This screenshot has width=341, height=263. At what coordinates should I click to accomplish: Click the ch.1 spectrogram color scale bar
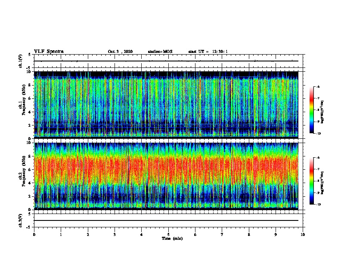[x=311, y=110]
